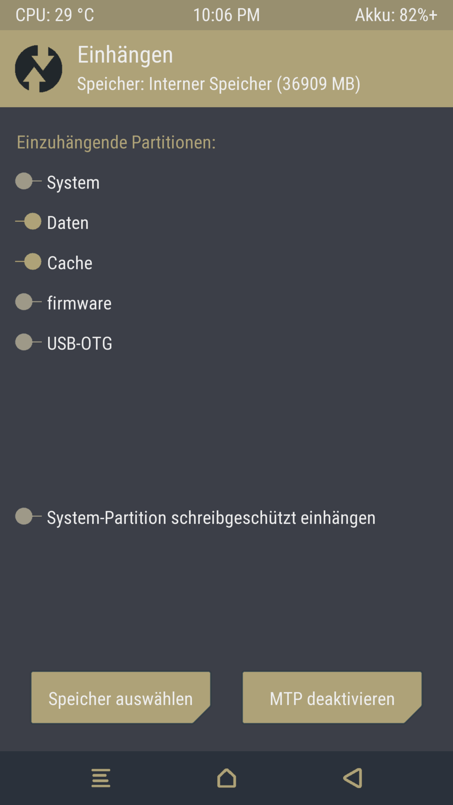Go back using the triangle arrow icon
The height and width of the screenshot is (805, 453).
pos(353,778)
